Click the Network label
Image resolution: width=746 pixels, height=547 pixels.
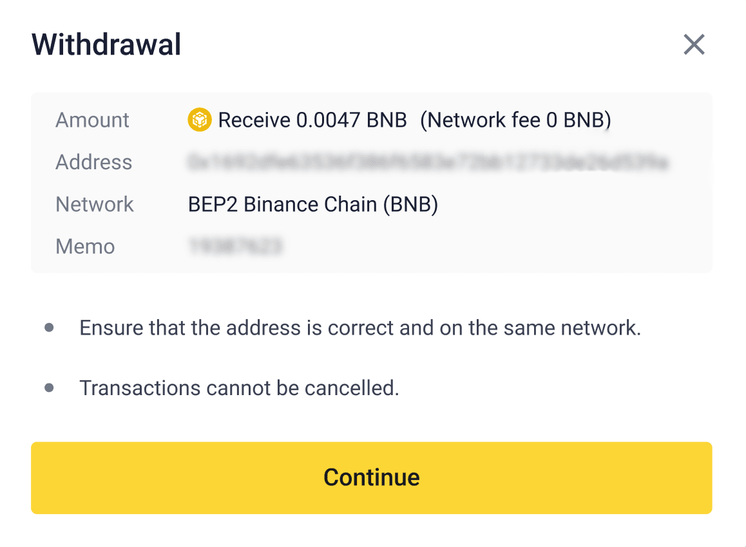click(95, 205)
